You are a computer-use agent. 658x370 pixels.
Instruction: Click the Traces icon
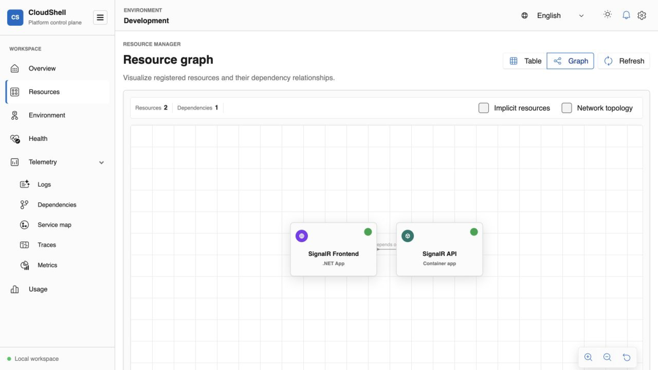point(24,245)
